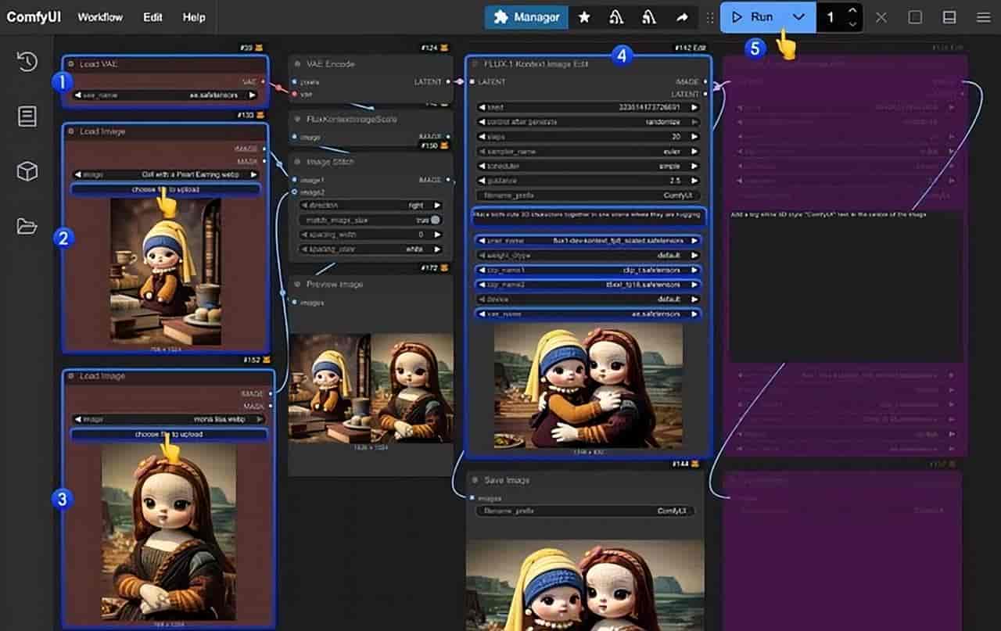Decrease guidance value with the left arrow

[483, 181]
